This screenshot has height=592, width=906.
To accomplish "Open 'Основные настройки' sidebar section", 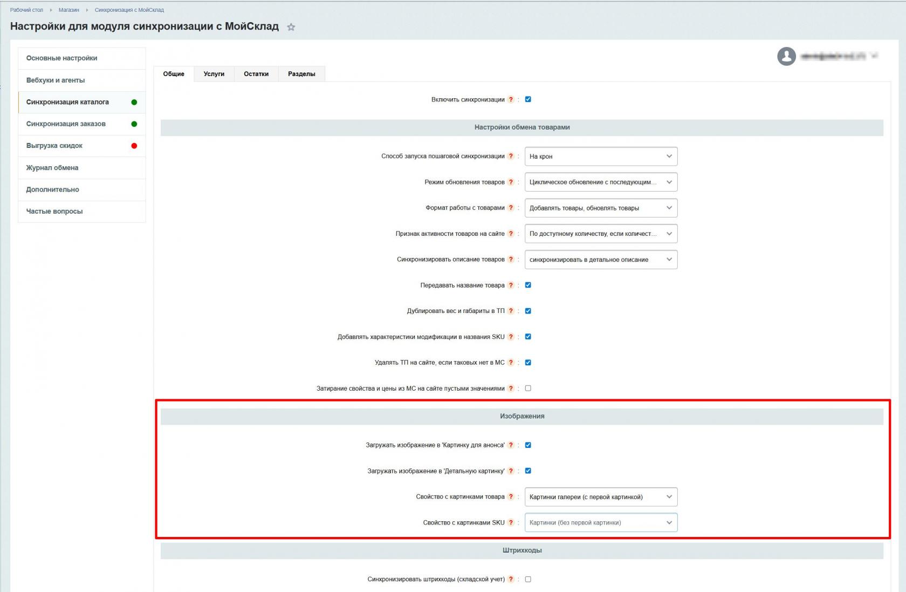I will (x=82, y=58).
